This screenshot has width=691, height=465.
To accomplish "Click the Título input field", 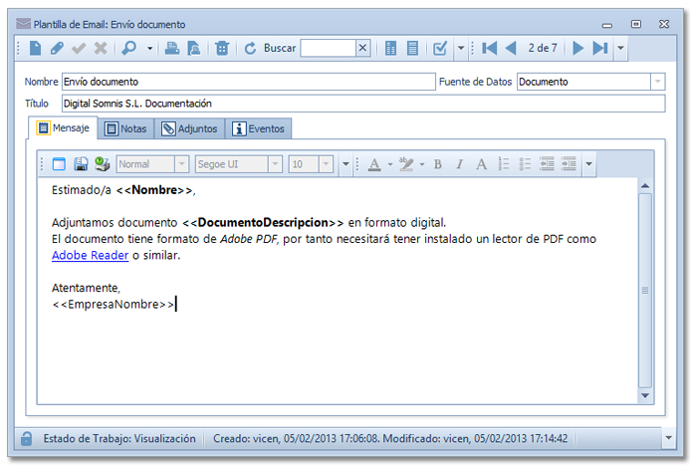I will 363,104.
